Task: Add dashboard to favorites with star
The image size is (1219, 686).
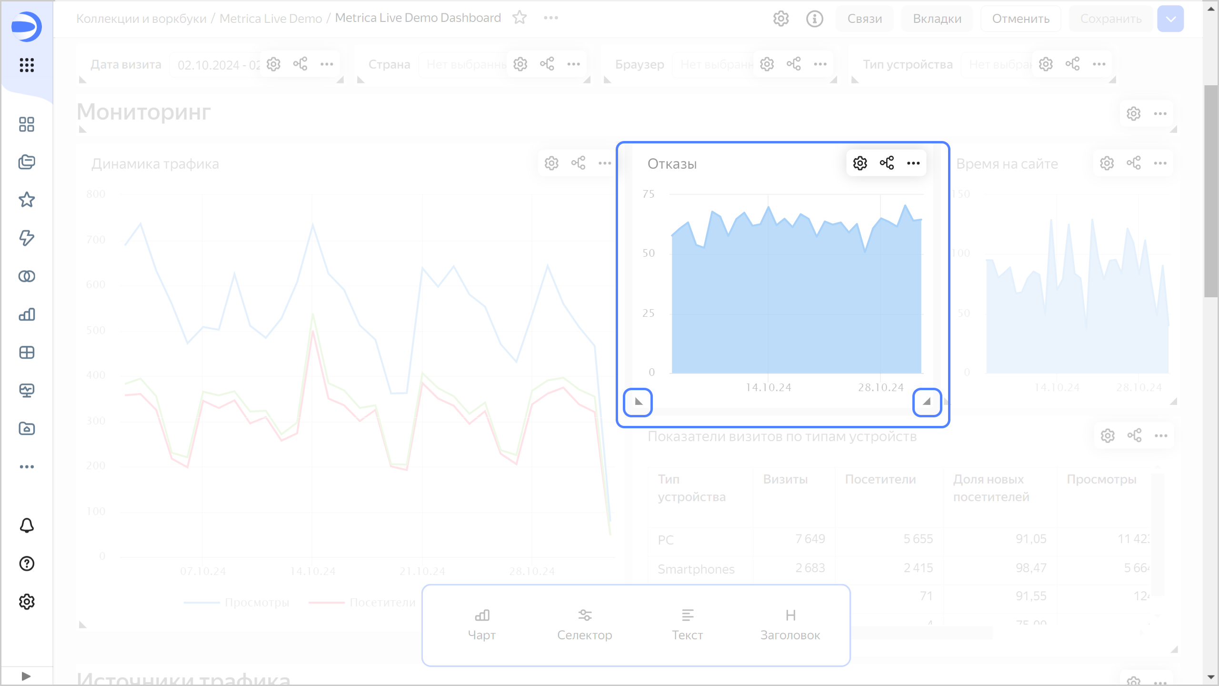Action: pos(520,18)
